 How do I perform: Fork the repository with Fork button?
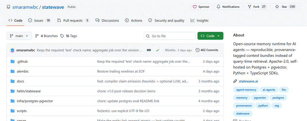[x=257, y=7]
